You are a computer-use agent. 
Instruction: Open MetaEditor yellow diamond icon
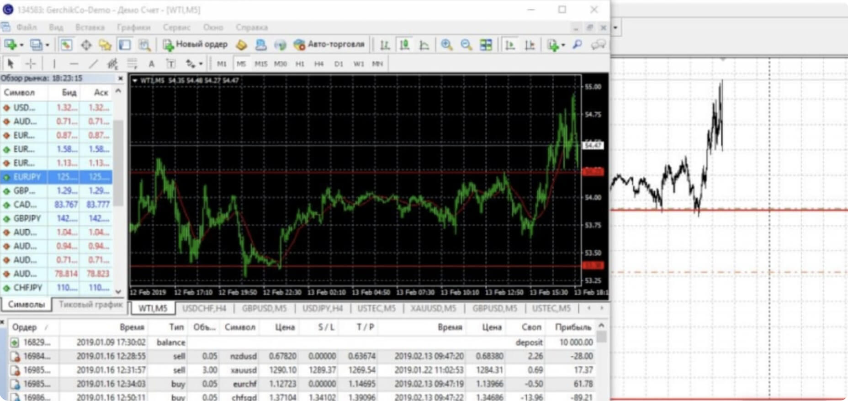(x=241, y=45)
